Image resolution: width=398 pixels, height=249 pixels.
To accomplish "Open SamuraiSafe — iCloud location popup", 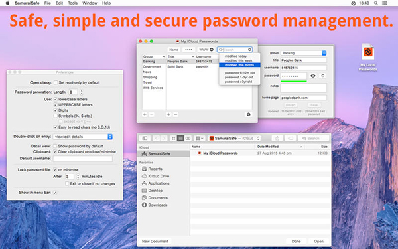I will coord(234,139).
